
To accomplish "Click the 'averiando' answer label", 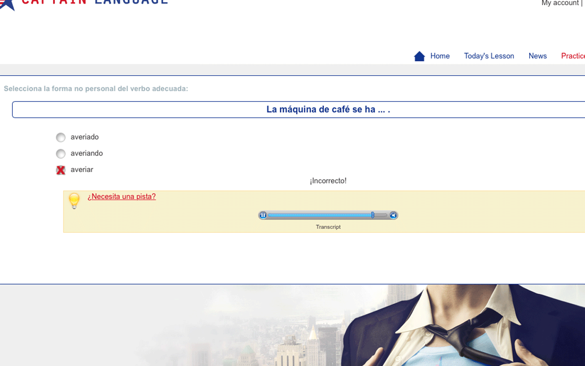I will coord(87,153).
